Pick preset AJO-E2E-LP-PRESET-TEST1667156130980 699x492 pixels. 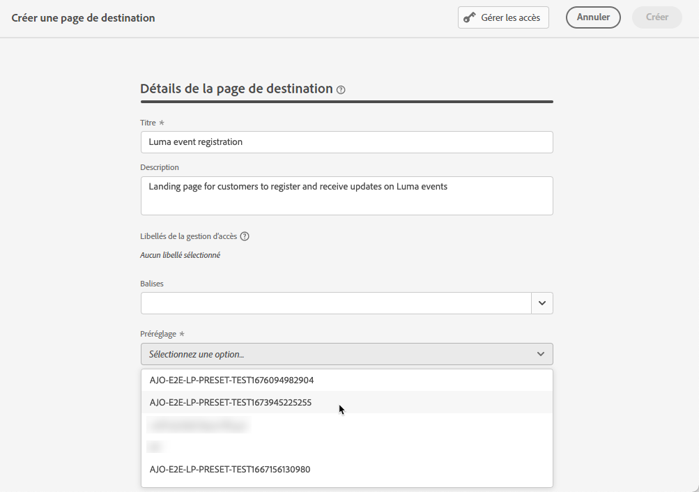(x=230, y=469)
